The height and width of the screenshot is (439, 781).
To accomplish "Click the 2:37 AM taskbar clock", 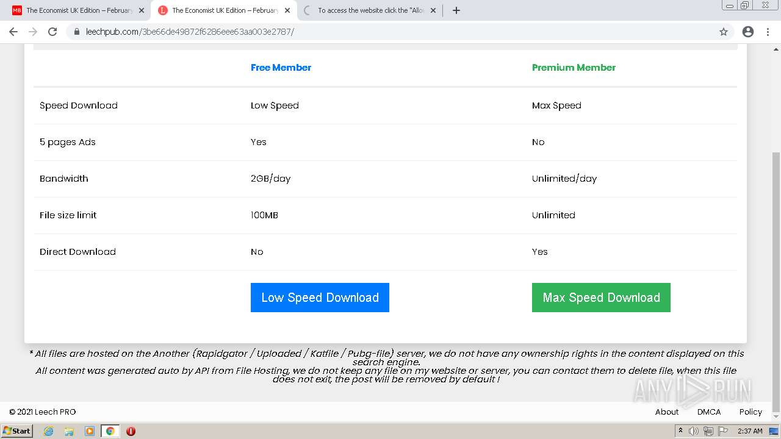I will pyautogui.click(x=750, y=431).
